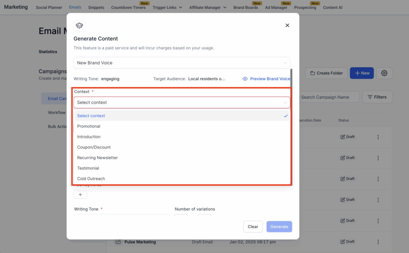409x253 pixels.
Task: Select the Cold Outreach context option
Action: (91, 179)
